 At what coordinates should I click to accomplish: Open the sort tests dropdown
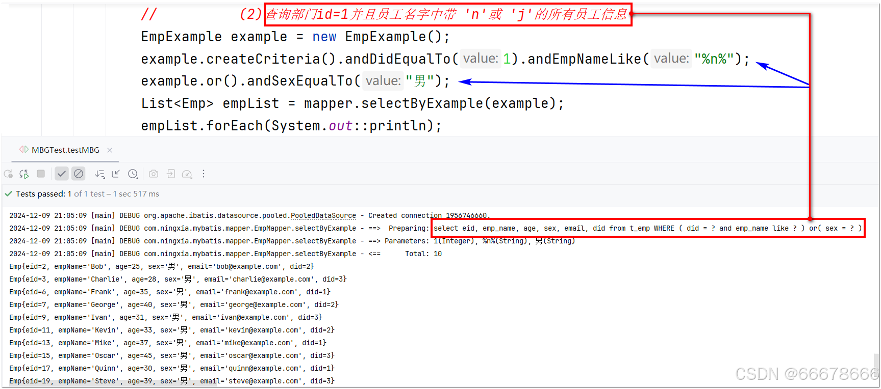click(100, 174)
